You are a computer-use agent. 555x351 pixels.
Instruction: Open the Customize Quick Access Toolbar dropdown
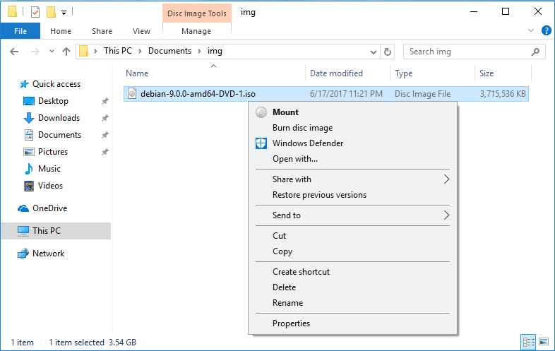(64, 13)
